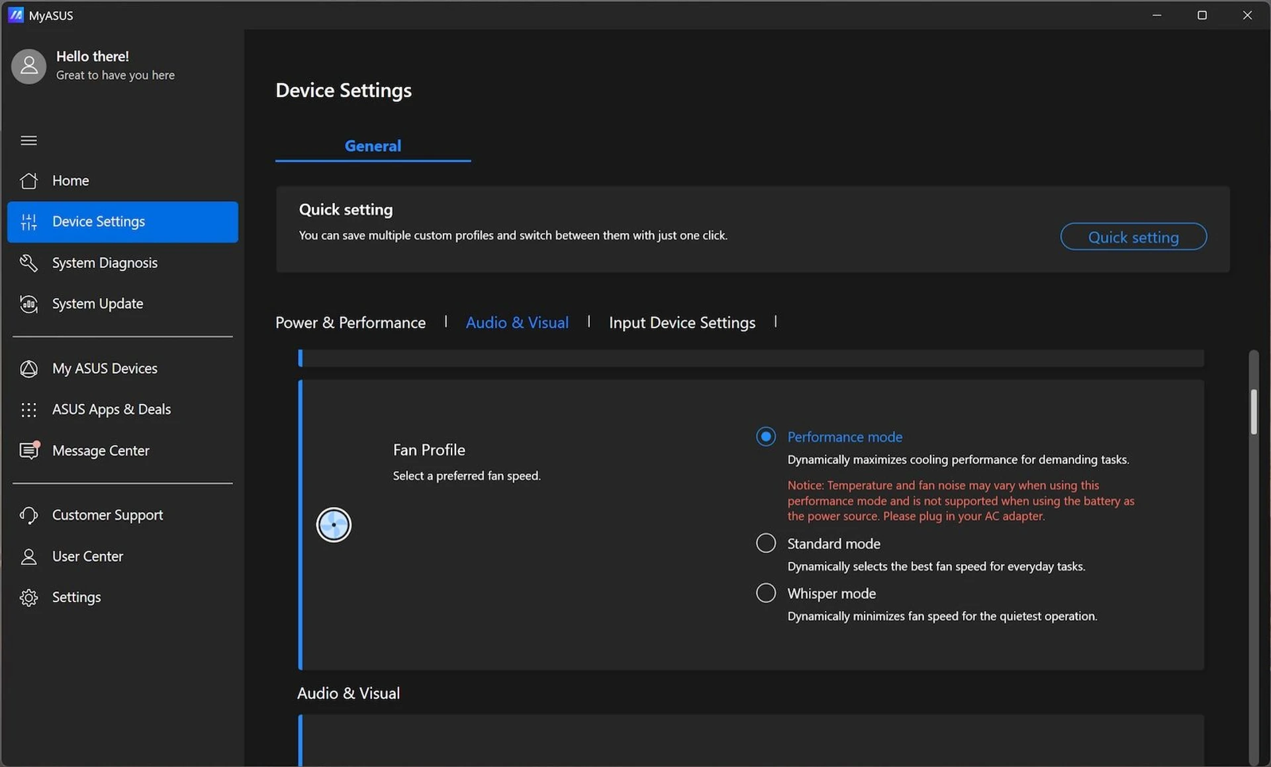This screenshot has width=1271, height=767.
Task: Click the My ASUS Devices icon
Action: click(x=28, y=369)
